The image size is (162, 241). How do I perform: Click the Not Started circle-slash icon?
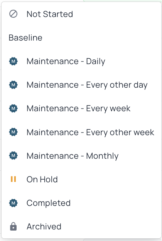[x=13, y=14]
